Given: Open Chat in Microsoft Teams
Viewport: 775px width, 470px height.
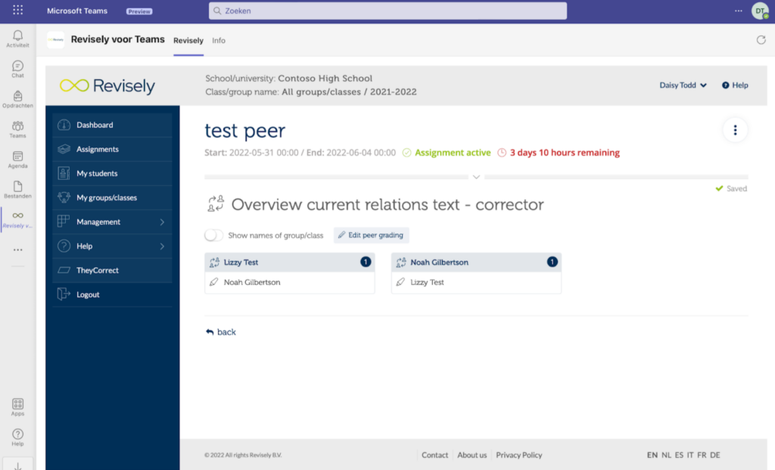Looking at the screenshot, I should 17,68.
